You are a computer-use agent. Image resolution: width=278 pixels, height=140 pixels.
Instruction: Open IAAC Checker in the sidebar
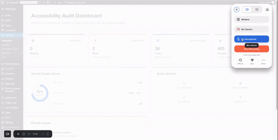[x=11, y=107]
